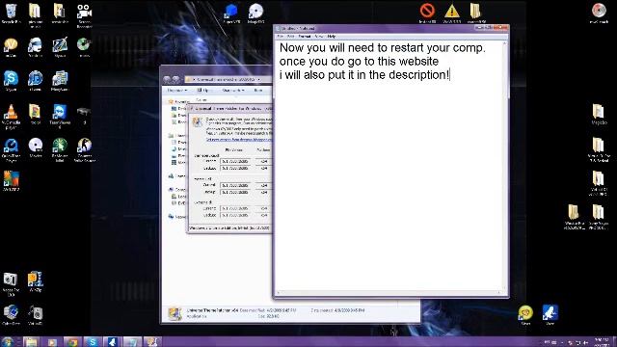Open the Help menu in Notepad
Image resolution: width=617 pixels, height=347 pixels.
[332, 37]
